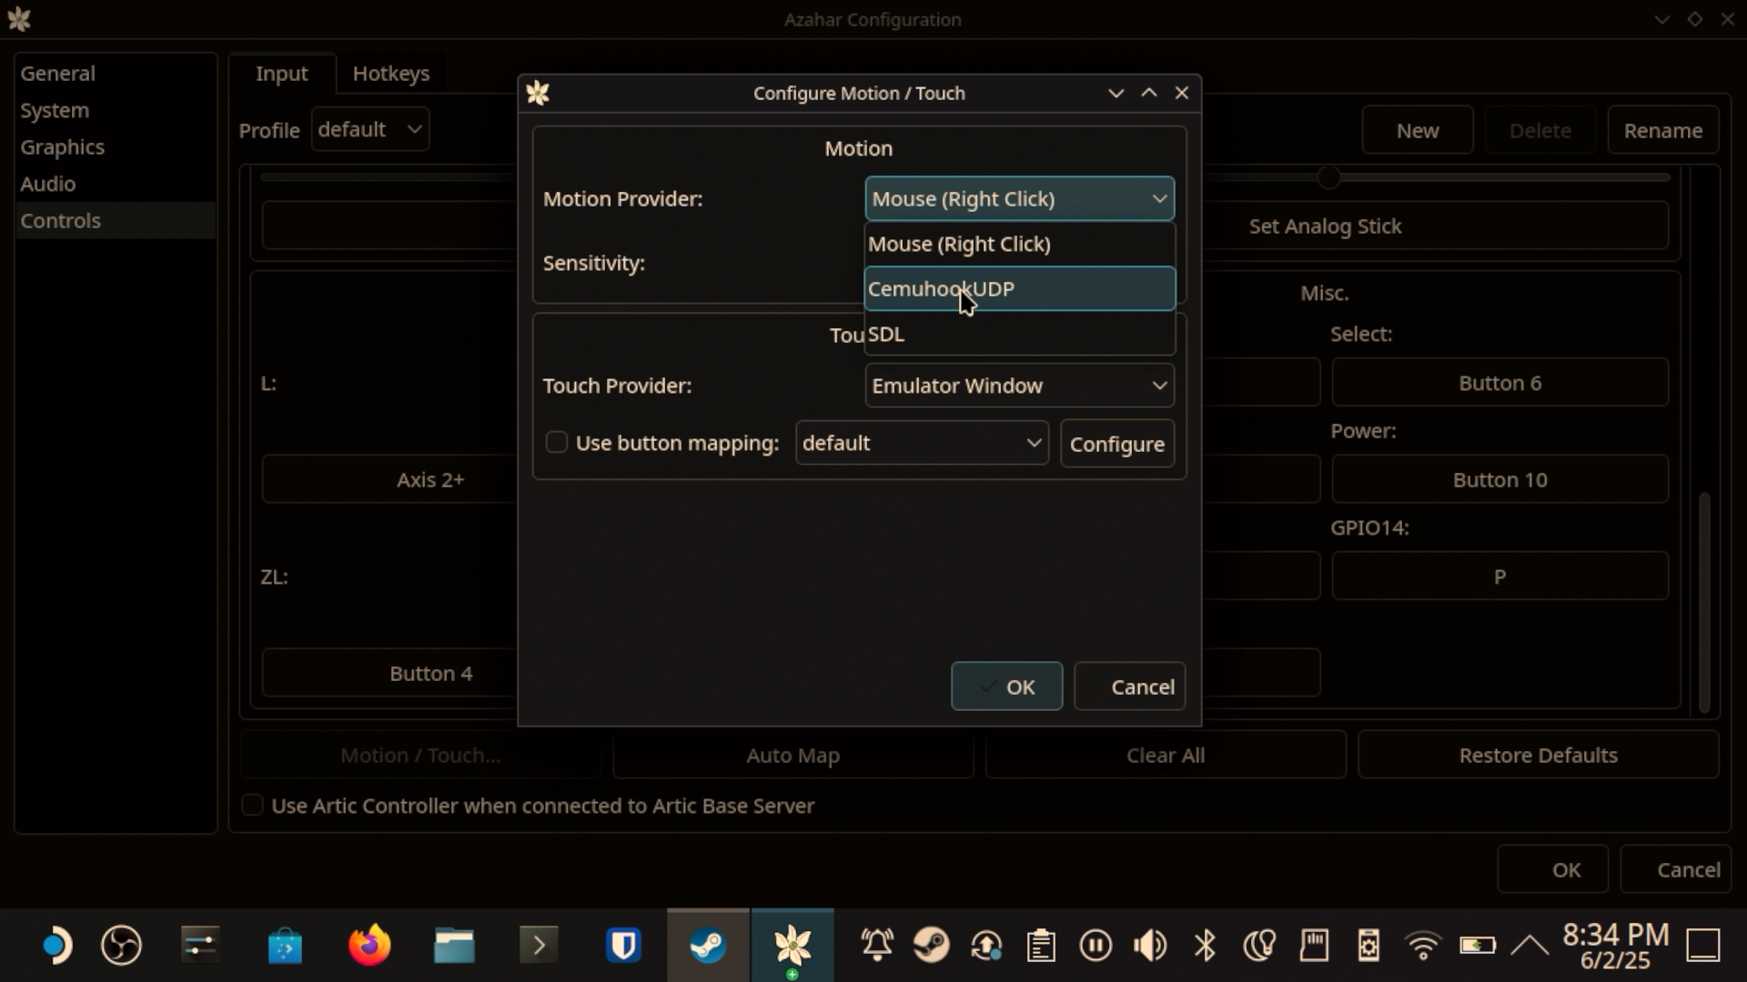The width and height of the screenshot is (1747, 982).
Task: Show hidden tray icons arrow
Action: coord(1530,946)
